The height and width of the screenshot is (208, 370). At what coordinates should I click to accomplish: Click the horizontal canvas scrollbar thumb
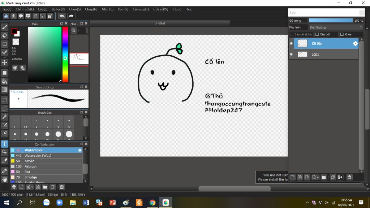point(234,188)
